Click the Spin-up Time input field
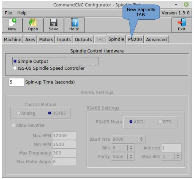 click(x=17, y=82)
